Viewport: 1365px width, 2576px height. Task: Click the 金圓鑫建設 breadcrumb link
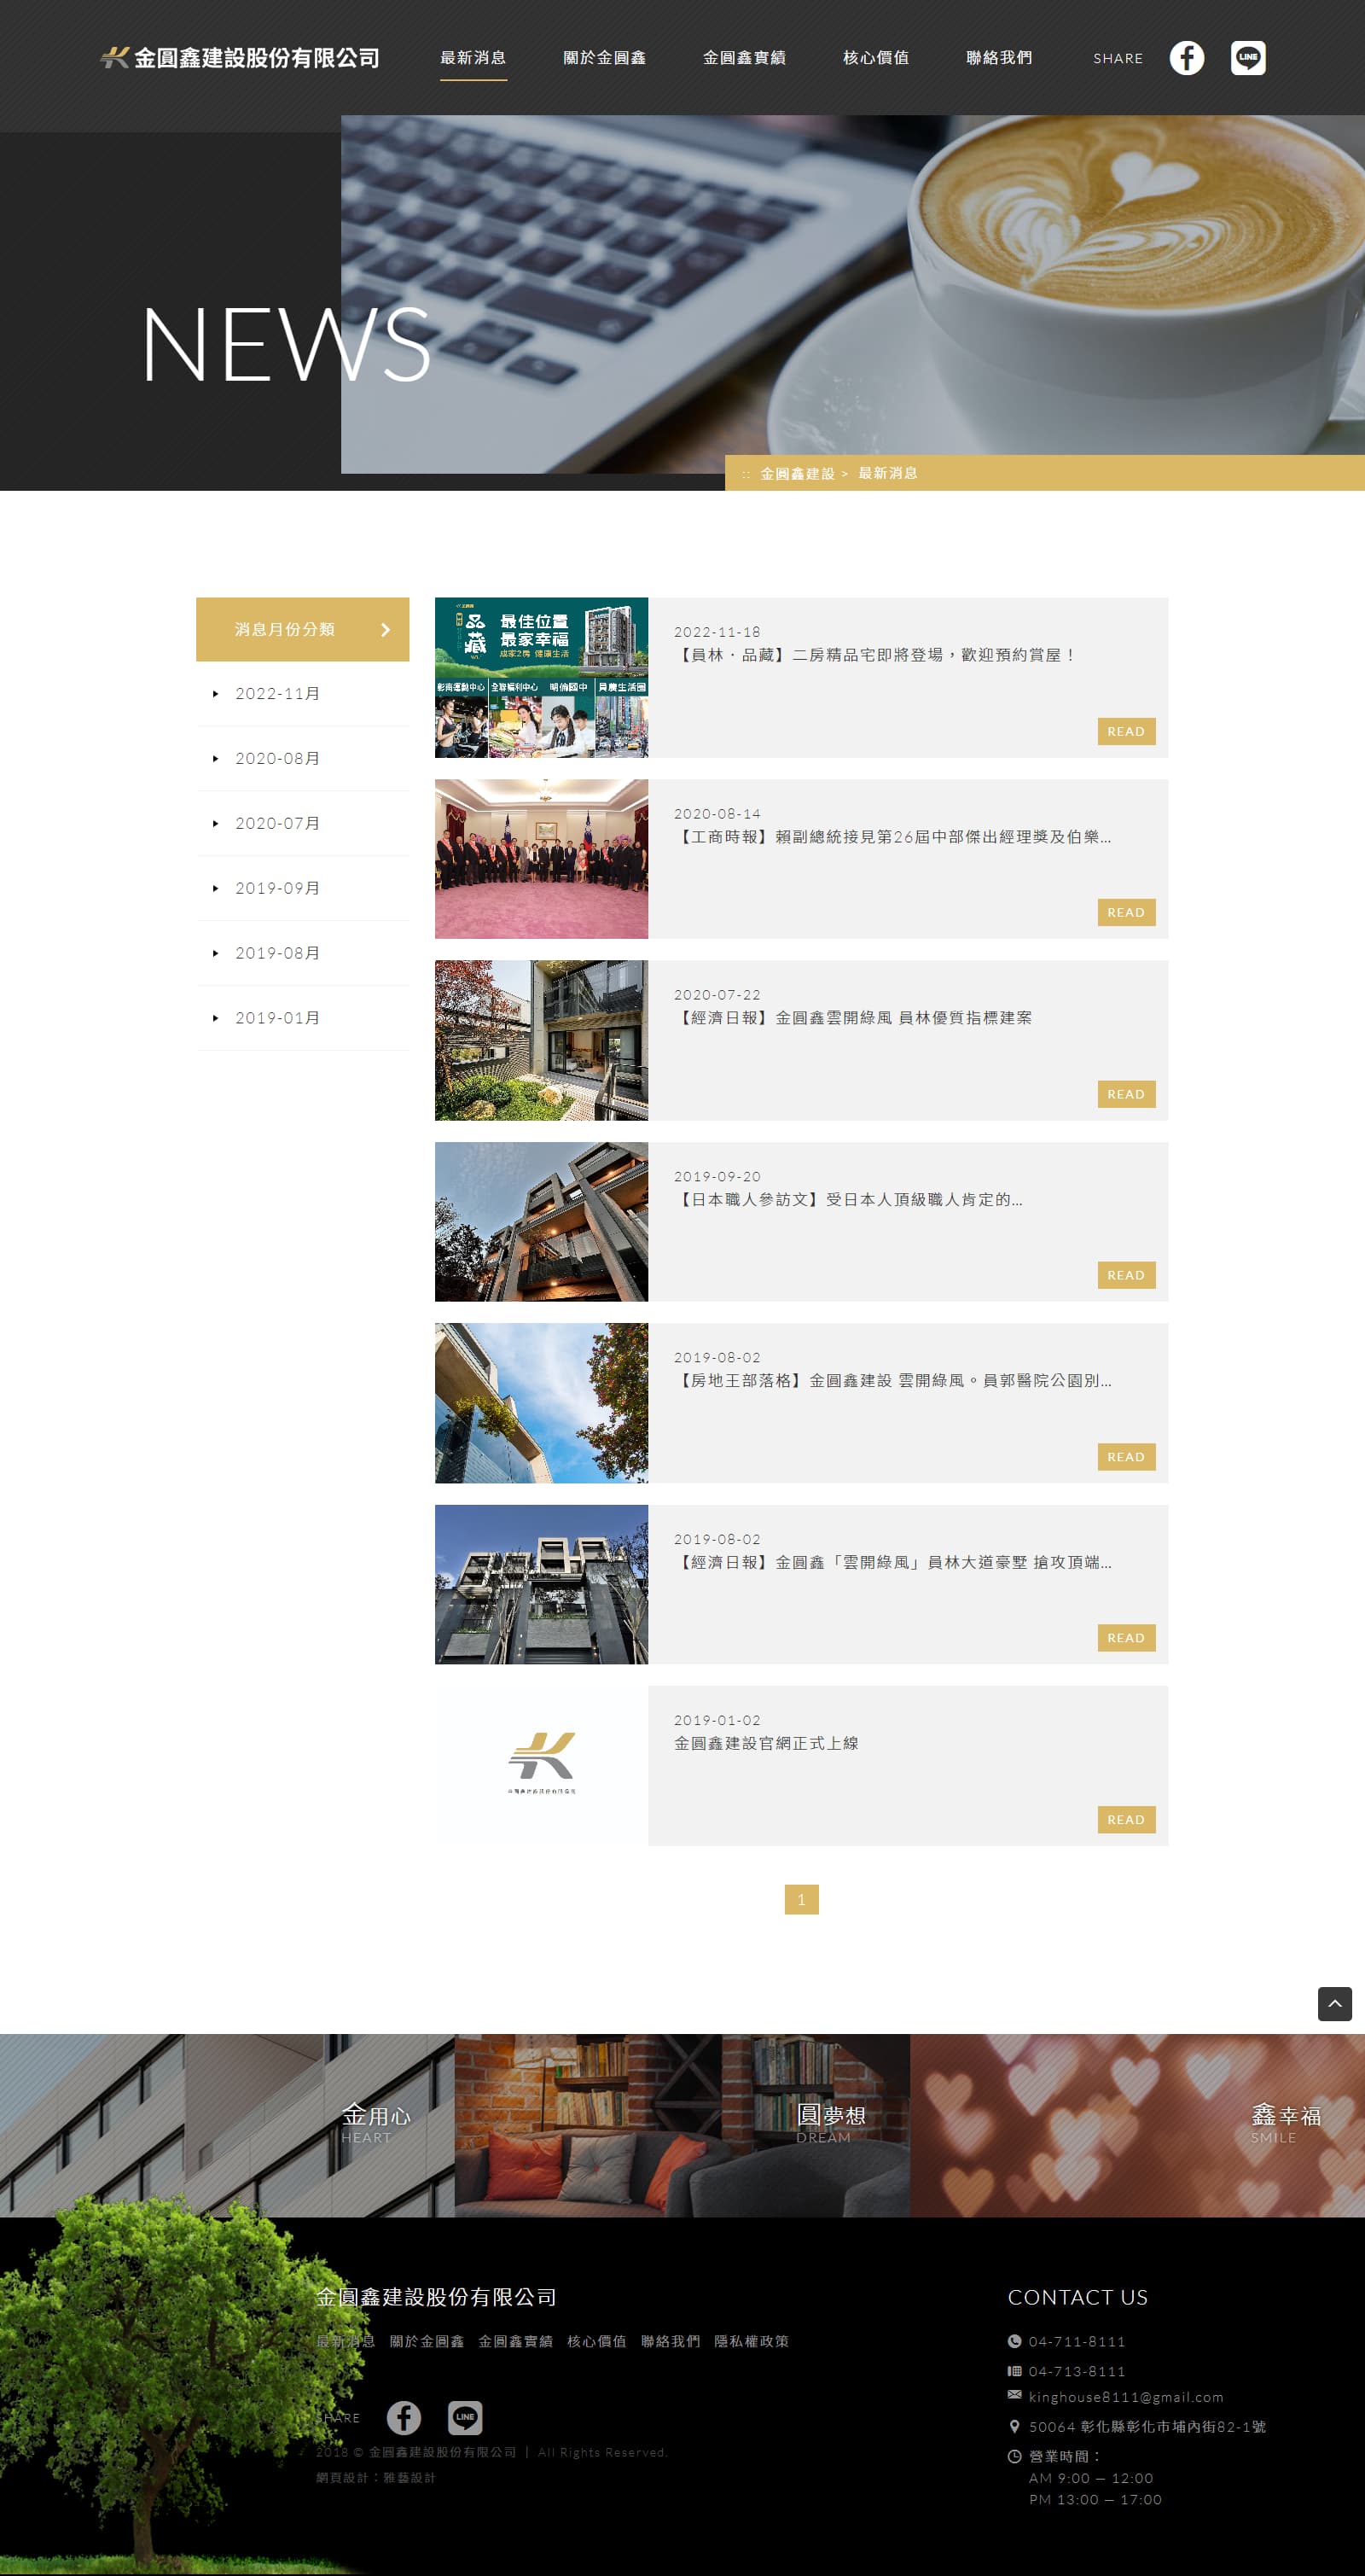(x=797, y=474)
